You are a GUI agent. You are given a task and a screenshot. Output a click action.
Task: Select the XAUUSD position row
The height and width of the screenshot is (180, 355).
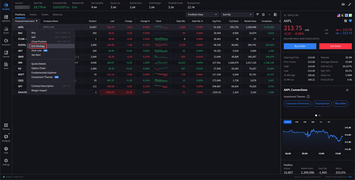(146, 92)
